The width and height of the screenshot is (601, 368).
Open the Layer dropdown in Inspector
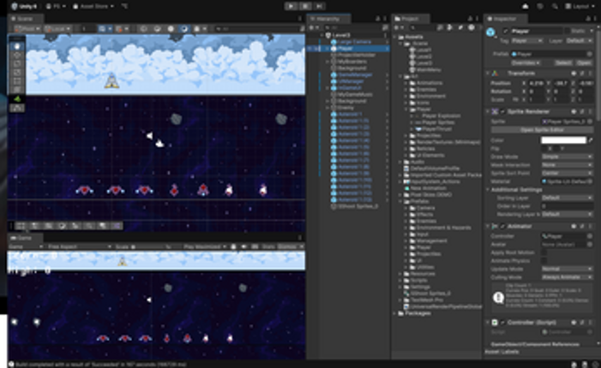coord(580,40)
